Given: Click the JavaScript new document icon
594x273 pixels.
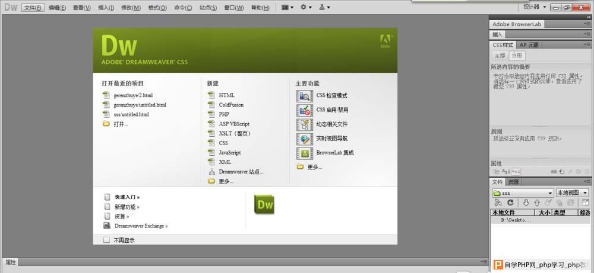Looking at the screenshot, I should (x=211, y=152).
